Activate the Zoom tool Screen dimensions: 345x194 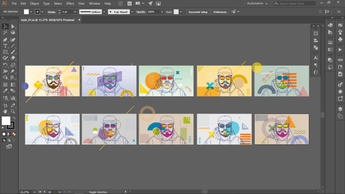click(x=13, y=111)
